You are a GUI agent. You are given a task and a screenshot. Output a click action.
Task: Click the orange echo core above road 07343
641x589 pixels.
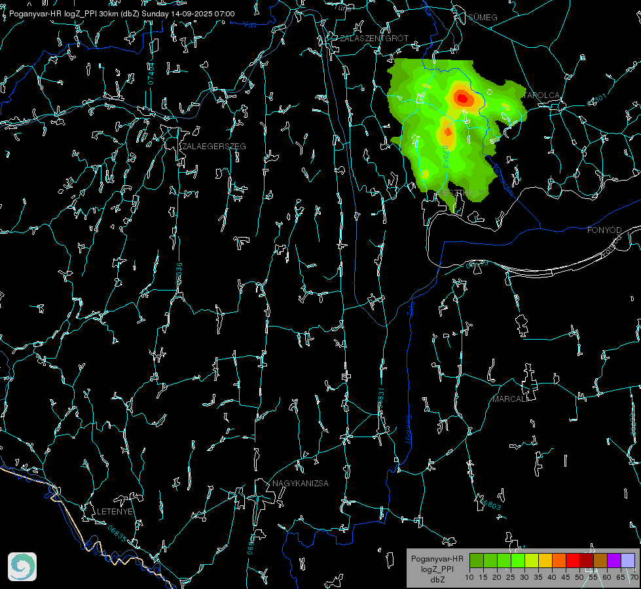tap(448, 132)
